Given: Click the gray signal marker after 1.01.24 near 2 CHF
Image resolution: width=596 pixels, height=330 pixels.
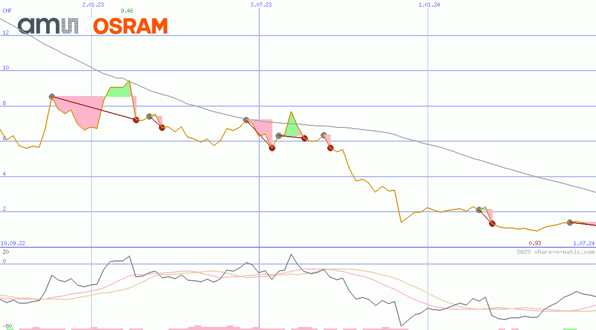Looking at the screenshot, I should coord(479,210).
